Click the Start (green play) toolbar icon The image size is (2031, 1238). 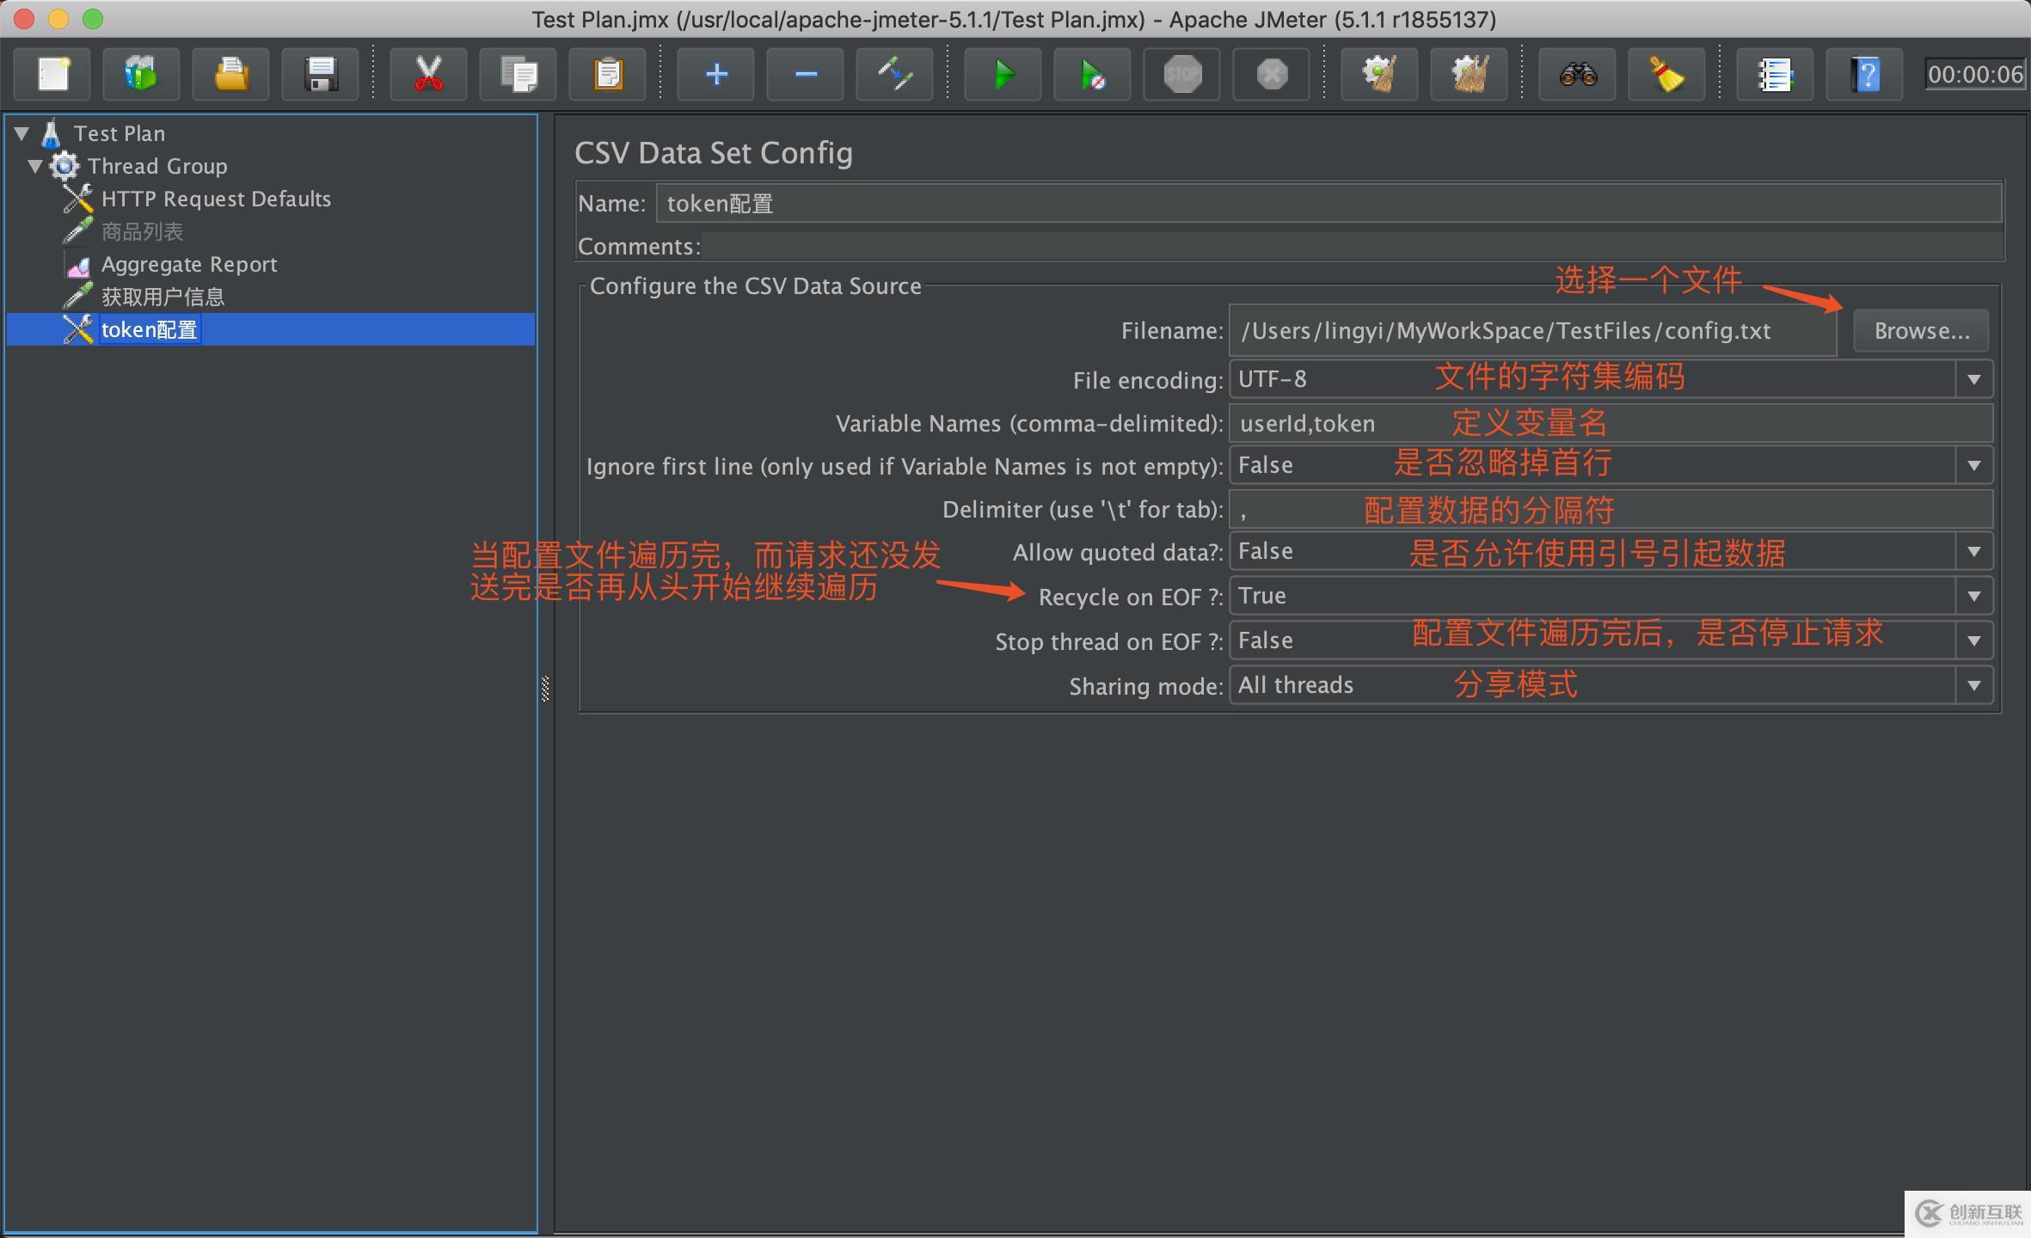pos(1003,75)
